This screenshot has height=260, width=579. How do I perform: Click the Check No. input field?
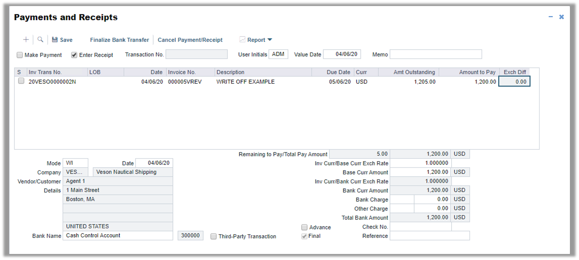coord(420,227)
